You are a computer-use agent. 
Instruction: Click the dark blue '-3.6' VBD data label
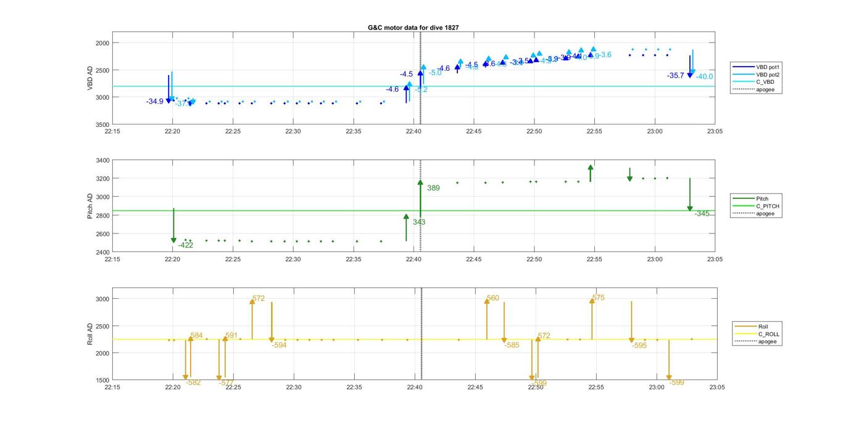(x=489, y=63)
